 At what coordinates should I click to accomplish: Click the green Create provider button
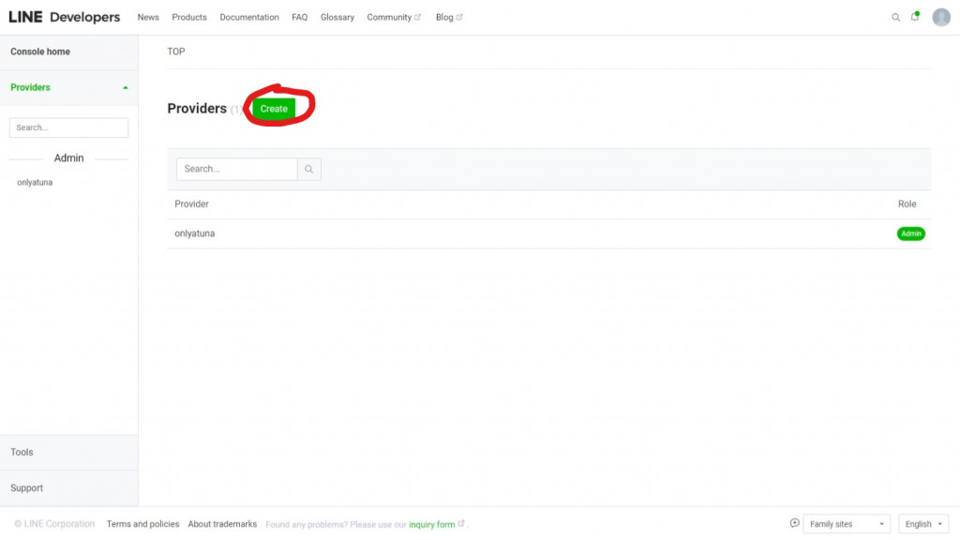pyautogui.click(x=274, y=109)
